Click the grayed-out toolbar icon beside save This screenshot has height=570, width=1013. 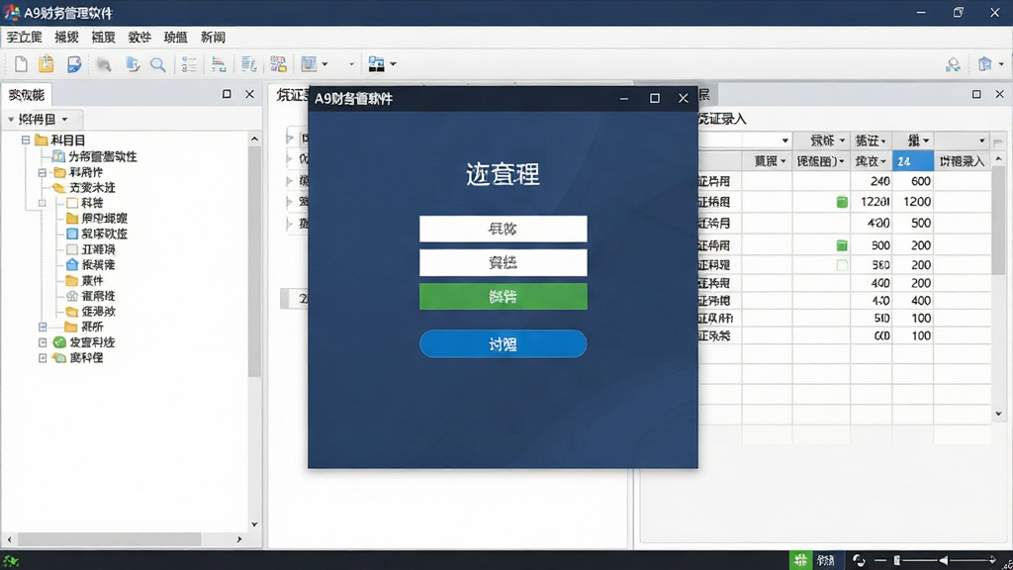point(104,64)
